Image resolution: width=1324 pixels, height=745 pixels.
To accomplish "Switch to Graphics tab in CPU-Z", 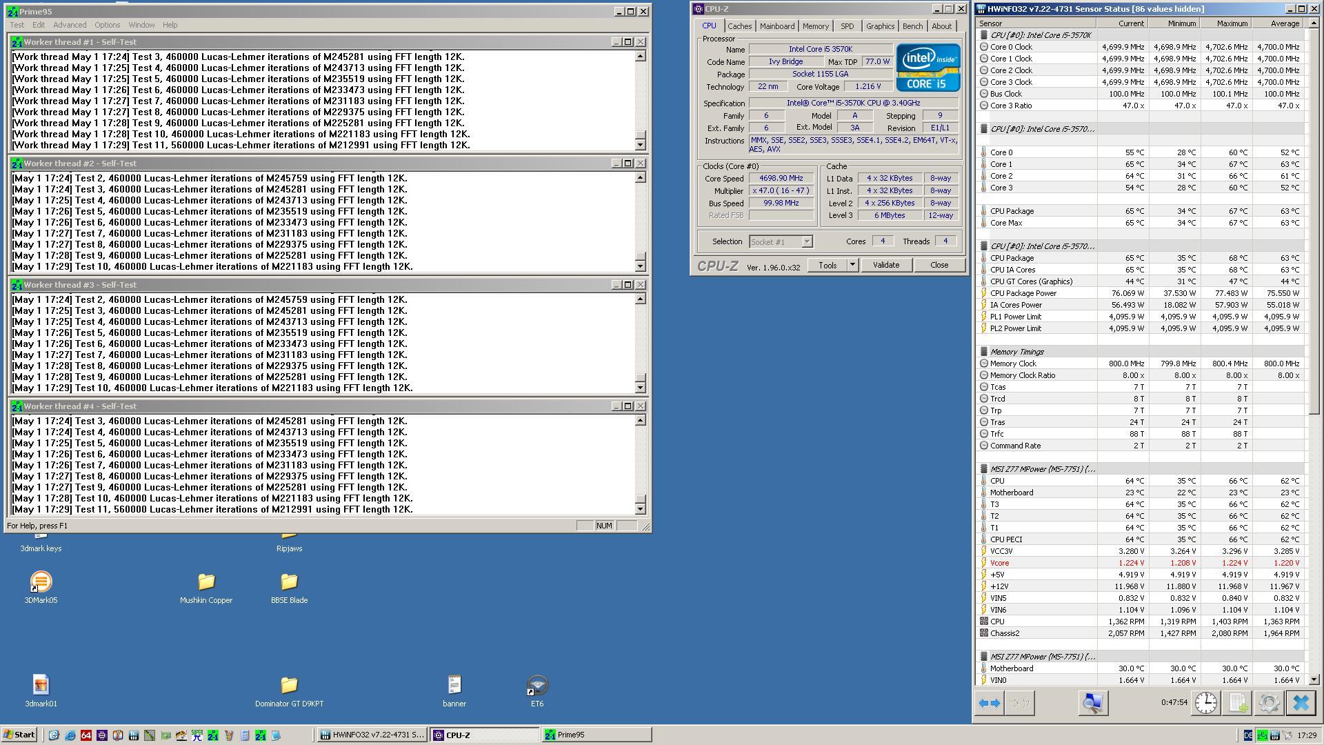I will (880, 26).
